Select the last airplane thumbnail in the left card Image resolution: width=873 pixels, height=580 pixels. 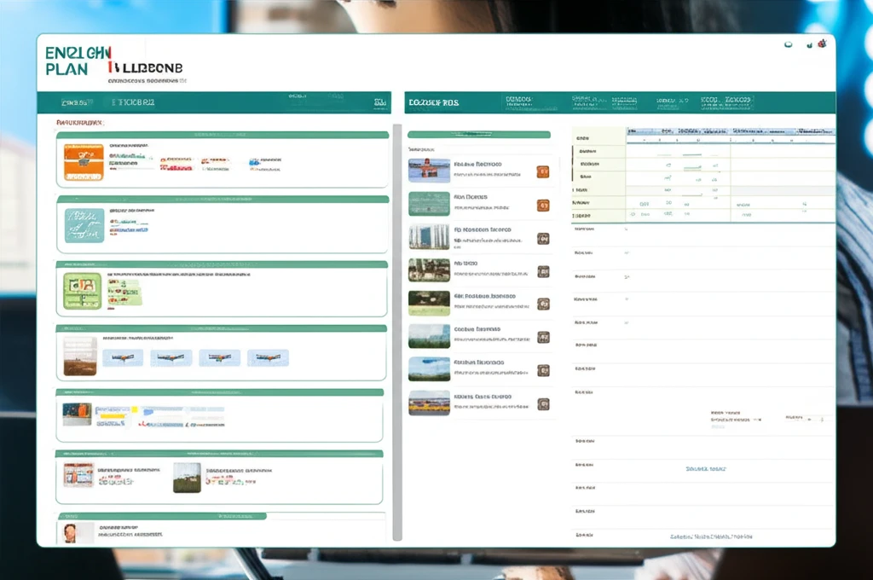(268, 357)
